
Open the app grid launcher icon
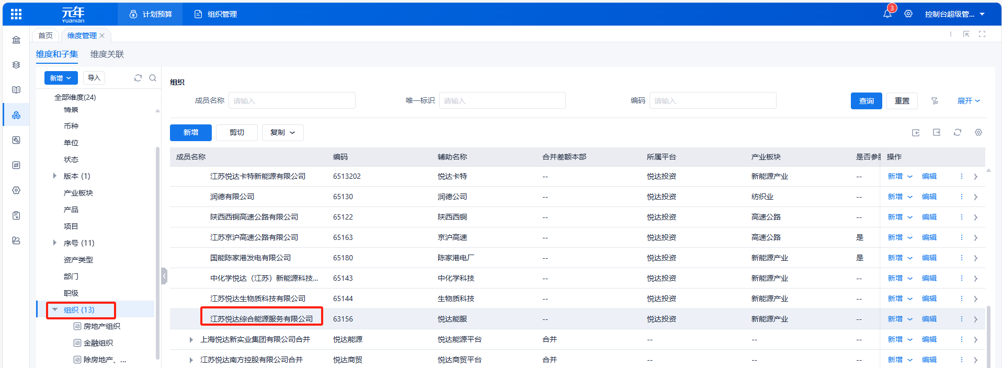point(16,14)
